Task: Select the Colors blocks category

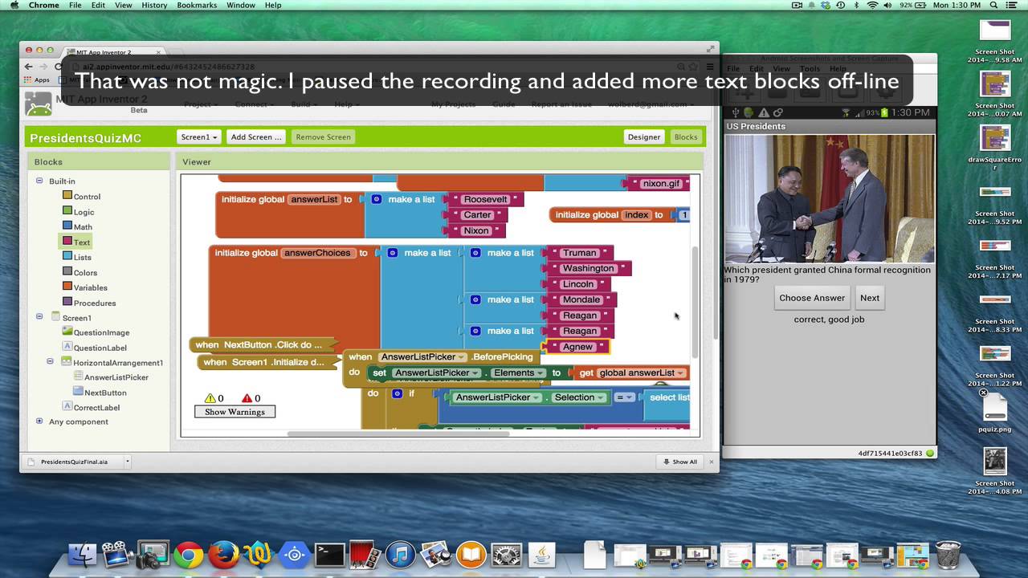Action: 80,273
